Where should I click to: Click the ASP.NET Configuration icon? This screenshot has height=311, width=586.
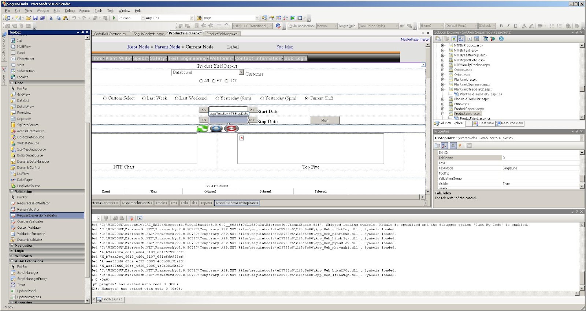click(493, 39)
